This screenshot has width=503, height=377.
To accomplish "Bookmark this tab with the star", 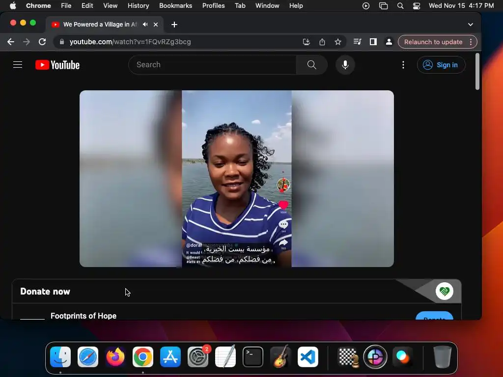I will [x=338, y=42].
